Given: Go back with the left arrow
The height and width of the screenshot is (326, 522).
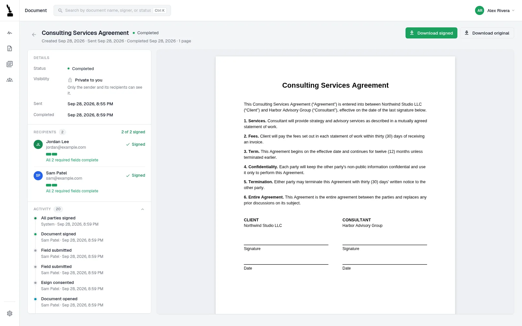Looking at the screenshot, I should 34,35.
